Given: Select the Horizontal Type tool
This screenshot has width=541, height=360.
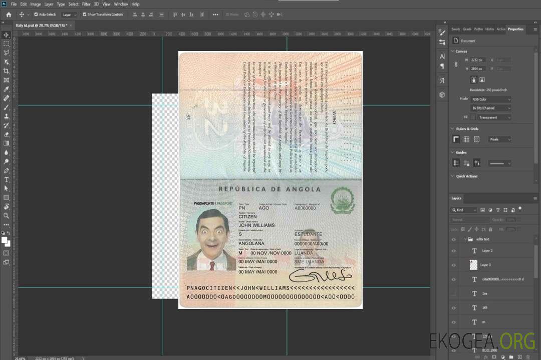Looking at the screenshot, I should pyautogui.click(x=6, y=179).
